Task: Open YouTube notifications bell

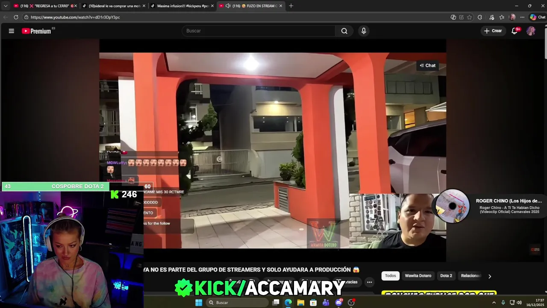Action: point(515,31)
